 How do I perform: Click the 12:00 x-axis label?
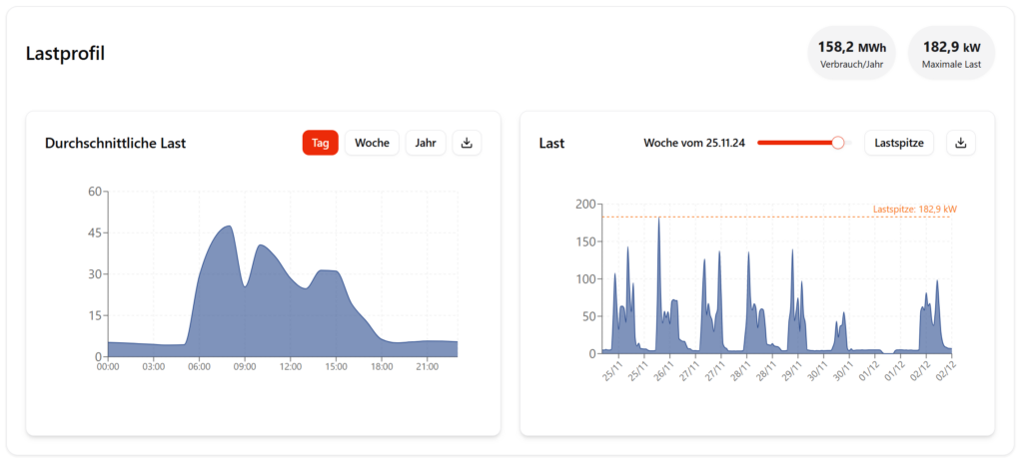(291, 367)
